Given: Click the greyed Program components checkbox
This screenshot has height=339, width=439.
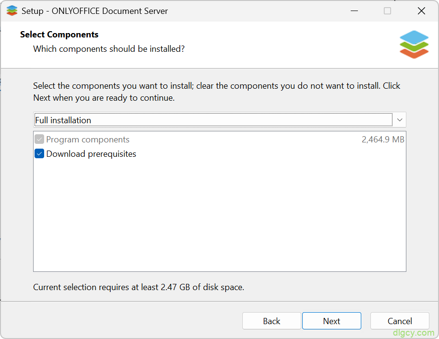Looking at the screenshot, I should (39, 139).
